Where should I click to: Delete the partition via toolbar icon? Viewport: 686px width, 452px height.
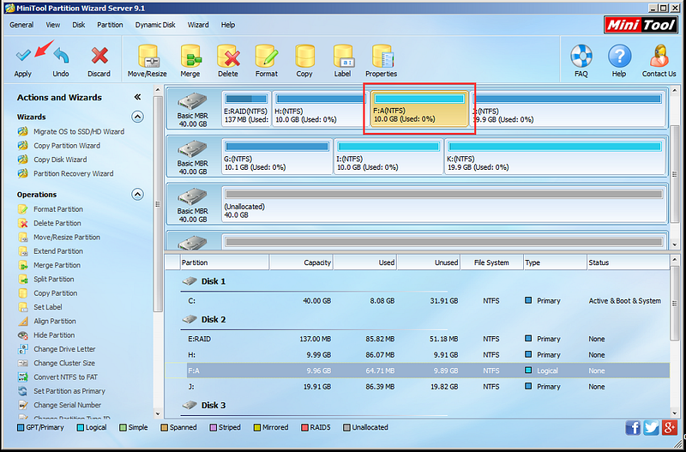(x=228, y=61)
